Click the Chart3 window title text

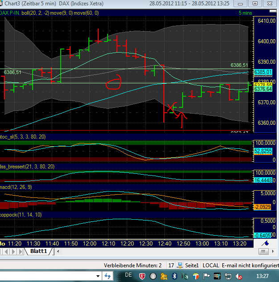(x=54, y=4)
